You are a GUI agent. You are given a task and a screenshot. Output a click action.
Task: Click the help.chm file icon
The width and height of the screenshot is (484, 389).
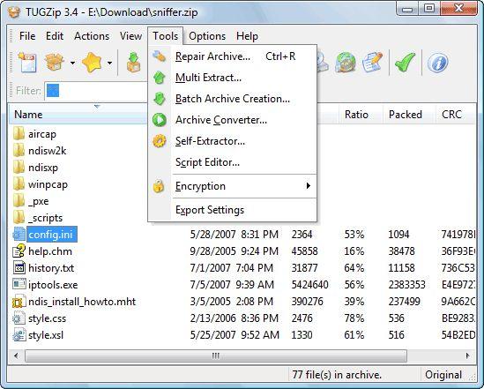click(19, 251)
